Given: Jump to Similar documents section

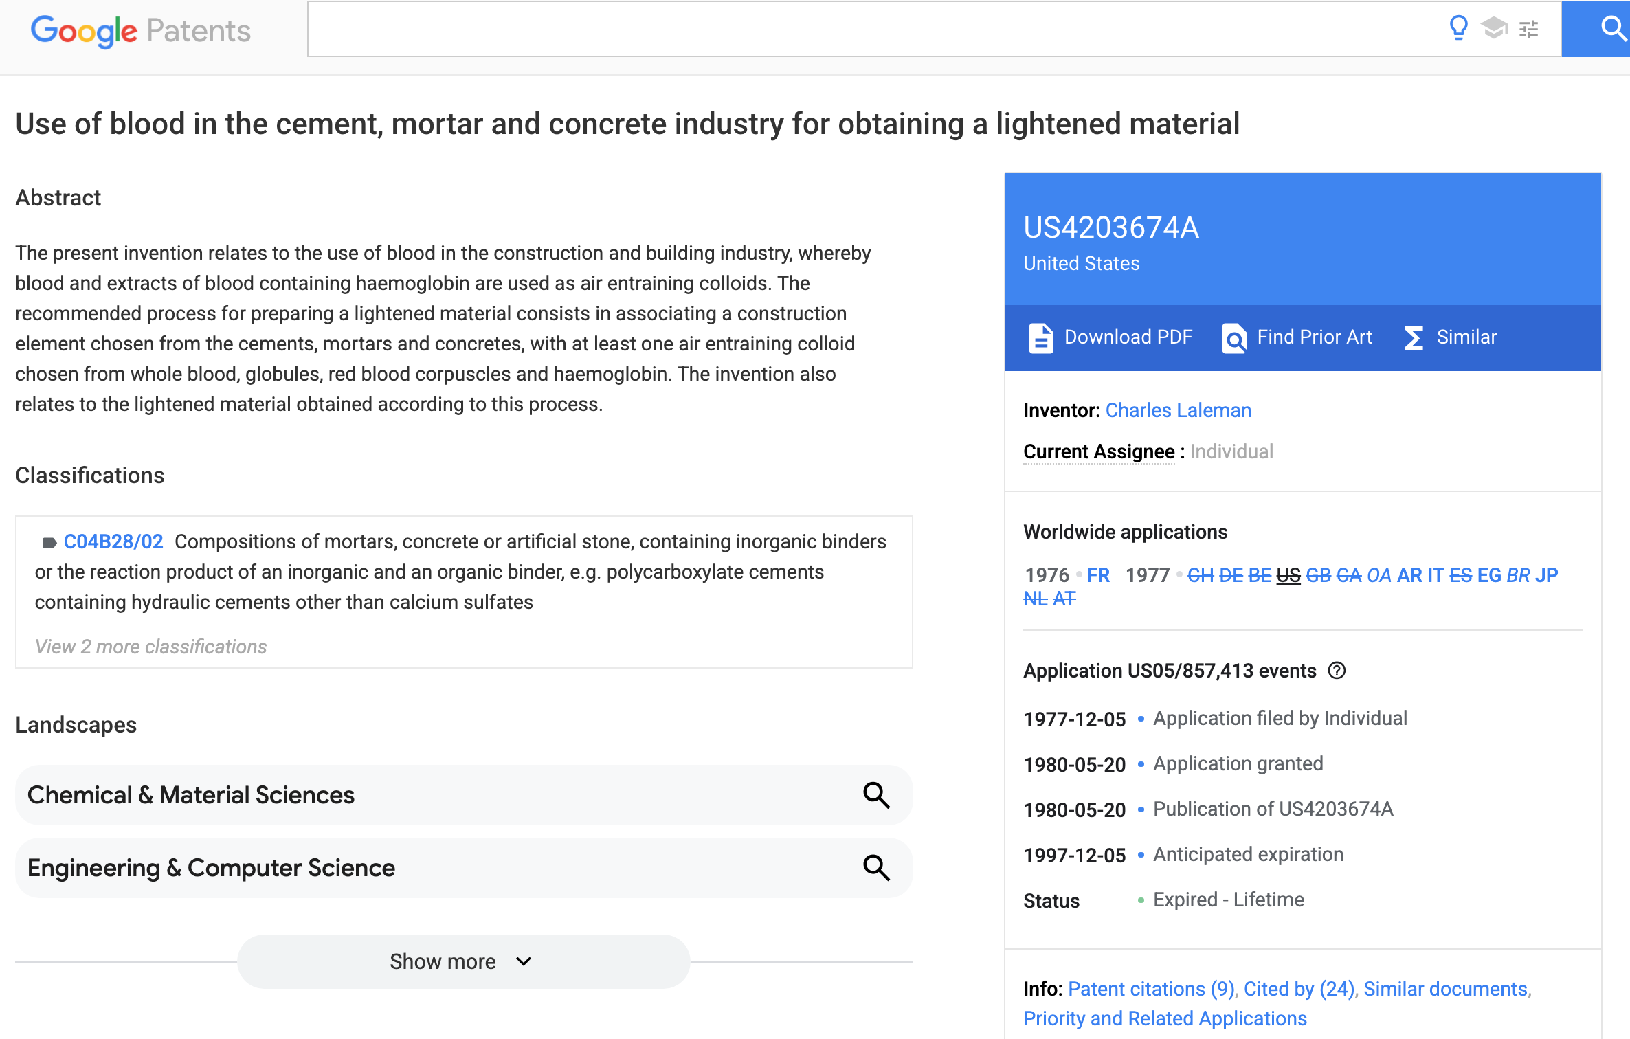Looking at the screenshot, I should pyautogui.click(x=1446, y=989).
